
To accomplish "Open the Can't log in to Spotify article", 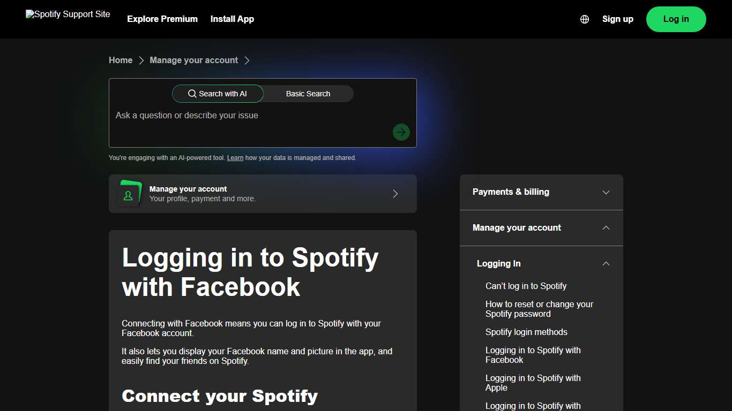I will tap(526, 286).
